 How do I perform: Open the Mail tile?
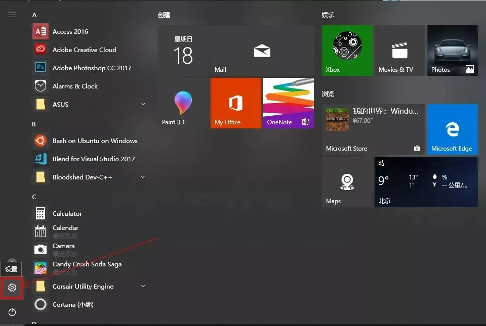tap(262, 51)
